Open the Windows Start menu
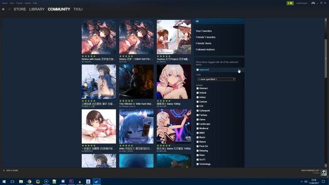This screenshot has height=185, width=329. [x=4, y=181]
